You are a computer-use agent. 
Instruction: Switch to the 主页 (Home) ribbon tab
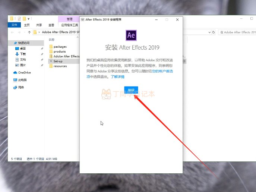(x=27, y=25)
